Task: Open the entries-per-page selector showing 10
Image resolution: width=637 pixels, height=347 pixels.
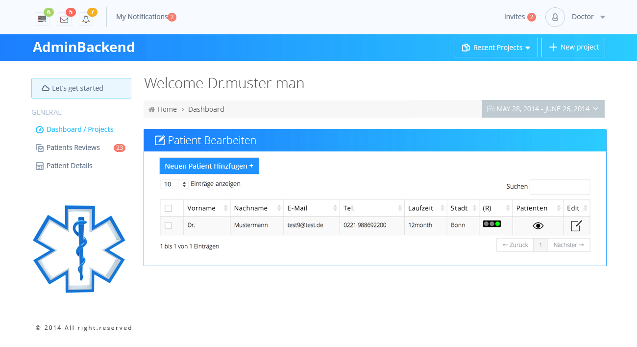Action: (x=174, y=184)
